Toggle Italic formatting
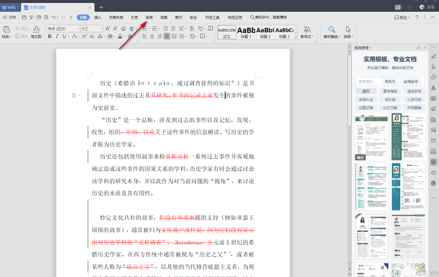Screen dimensions: 439x277 click(x=58, y=36)
